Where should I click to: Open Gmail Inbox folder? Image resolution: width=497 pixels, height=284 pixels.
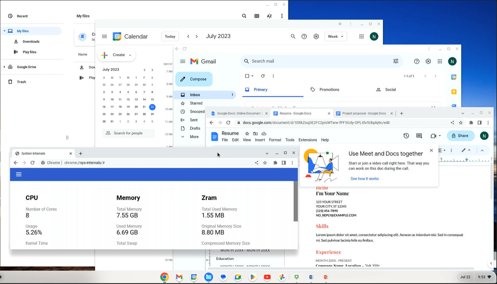click(204, 95)
